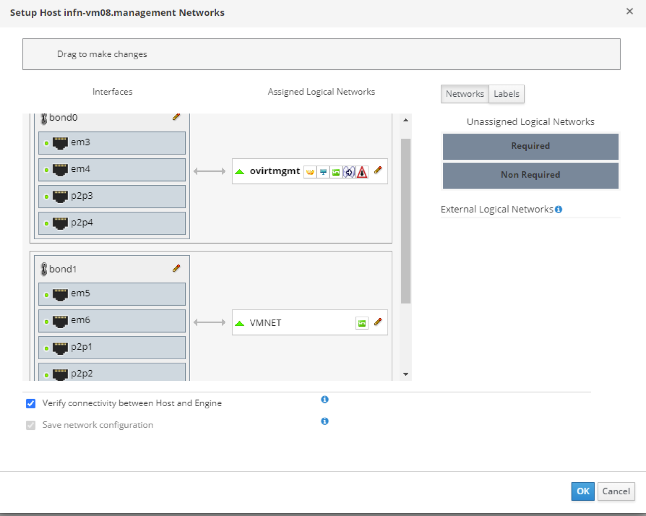Expand the Non Required networks section
The width and height of the screenshot is (646, 516).
click(530, 175)
